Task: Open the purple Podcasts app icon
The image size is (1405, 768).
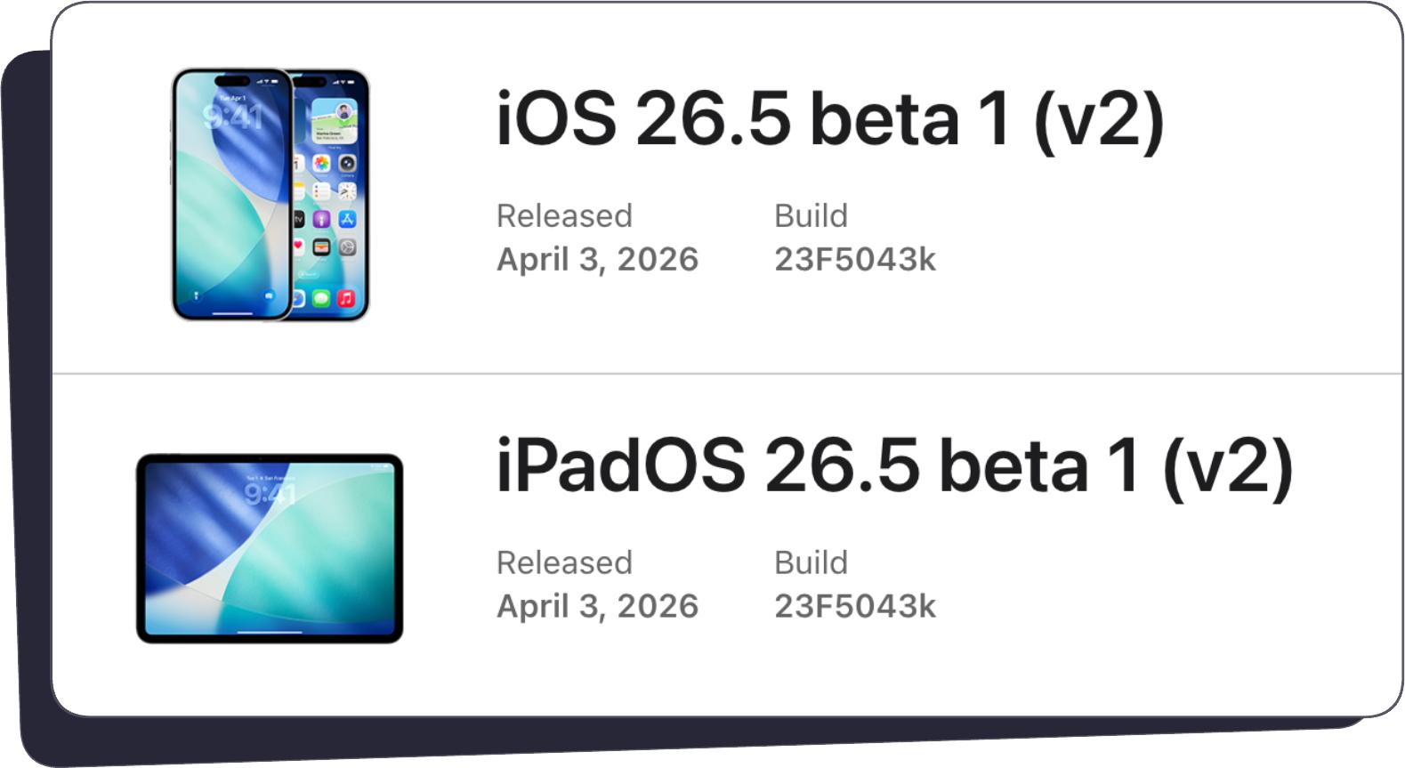Action: [321, 219]
